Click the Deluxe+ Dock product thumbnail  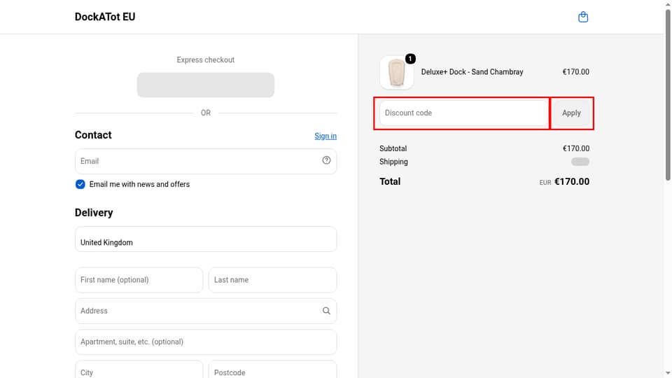tap(397, 72)
